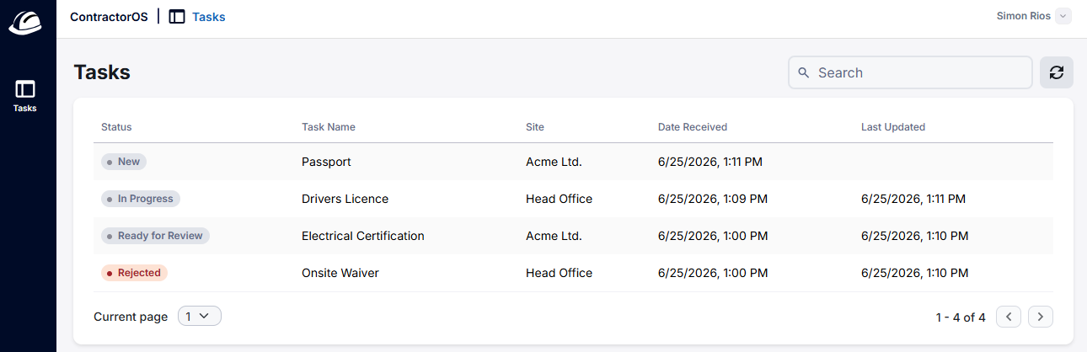Click the Acme Ltd. site in the Passport row
The height and width of the screenshot is (352, 1087).
pos(554,162)
